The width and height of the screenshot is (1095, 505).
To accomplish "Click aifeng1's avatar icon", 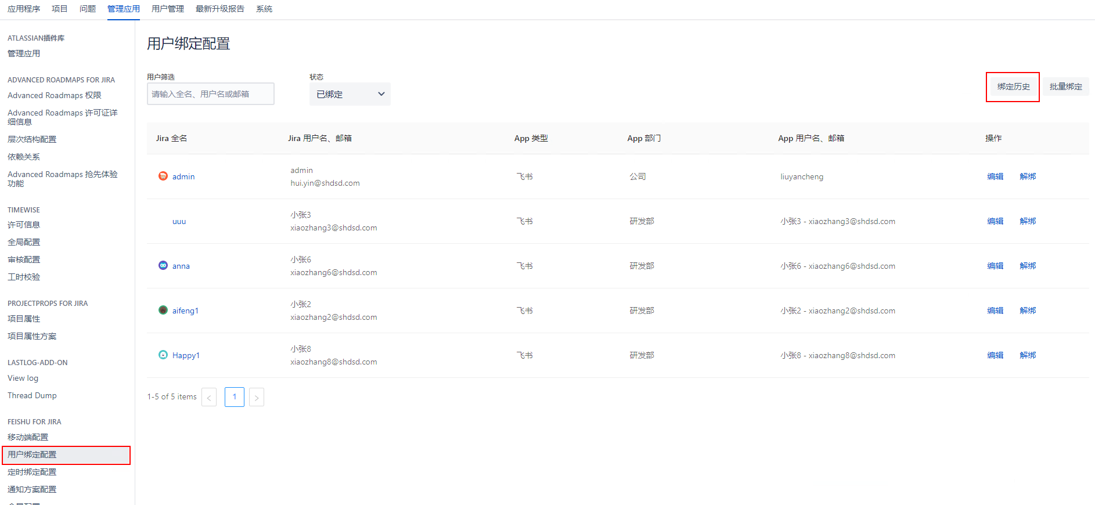I will tap(163, 310).
